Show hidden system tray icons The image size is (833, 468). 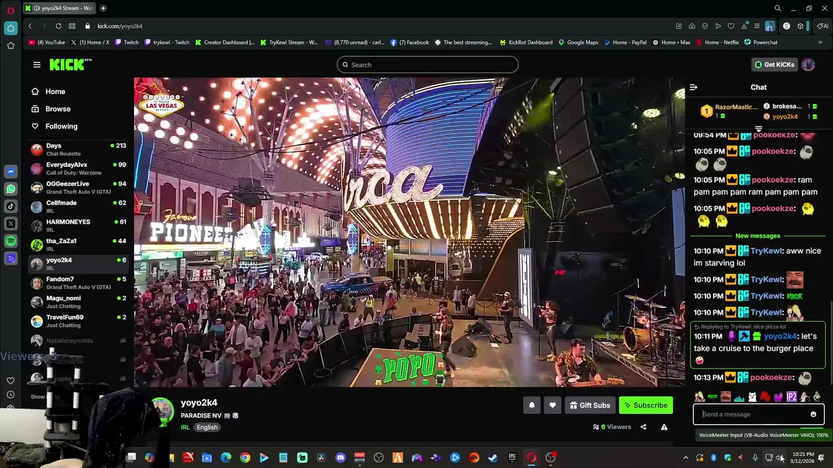pyautogui.click(x=685, y=458)
